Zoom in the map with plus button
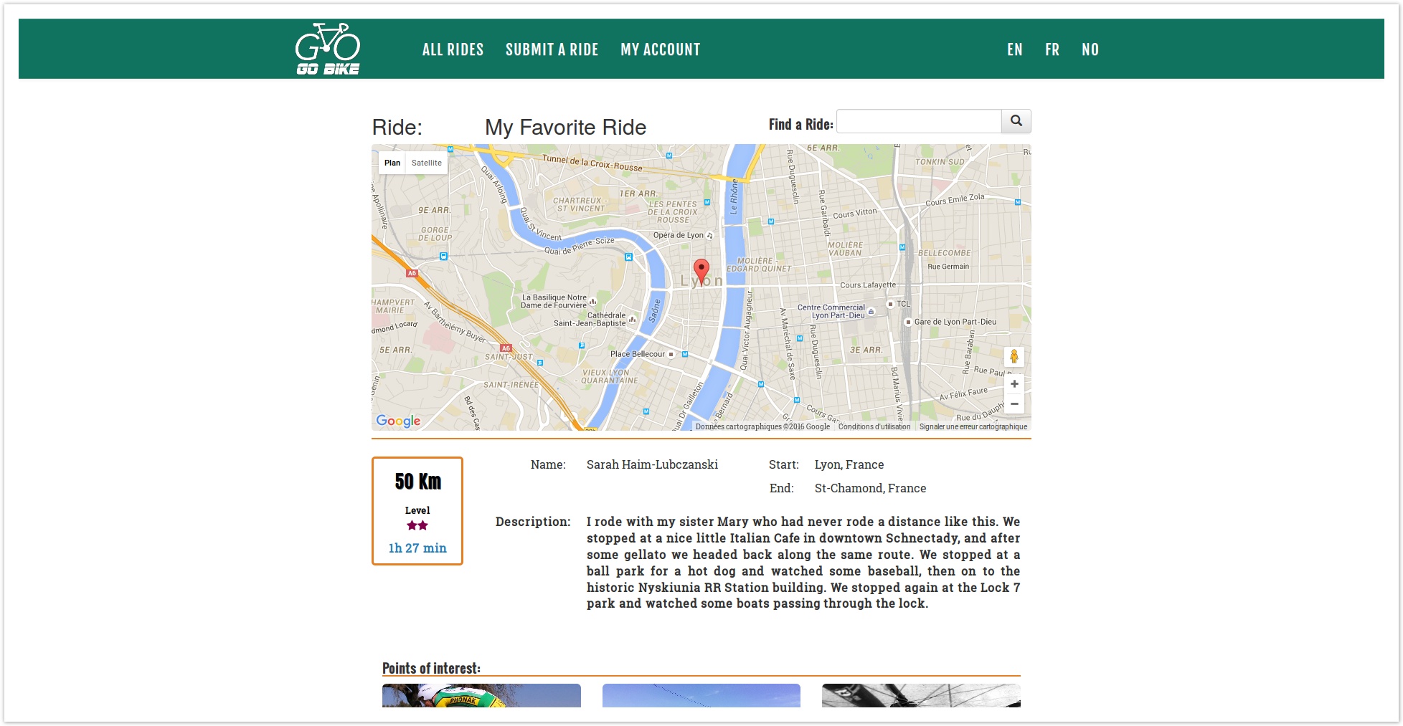 (1014, 384)
